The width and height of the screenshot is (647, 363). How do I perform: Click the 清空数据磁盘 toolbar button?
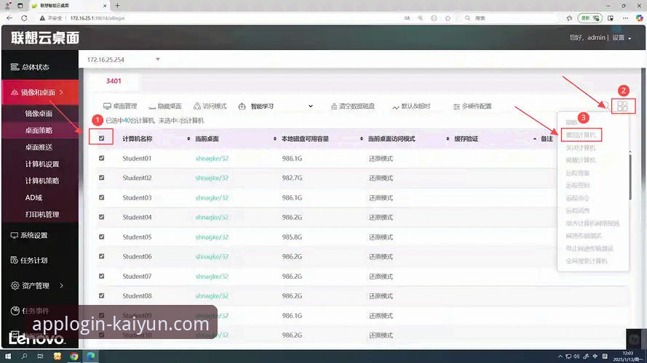click(353, 106)
